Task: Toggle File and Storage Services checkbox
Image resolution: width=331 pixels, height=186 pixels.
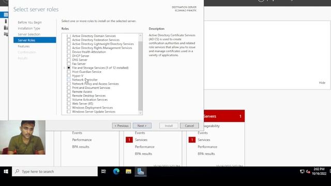Action: 69,68
